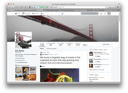Click the Edit profile button
The image size is (128, 93).
(x=106, y=44)
